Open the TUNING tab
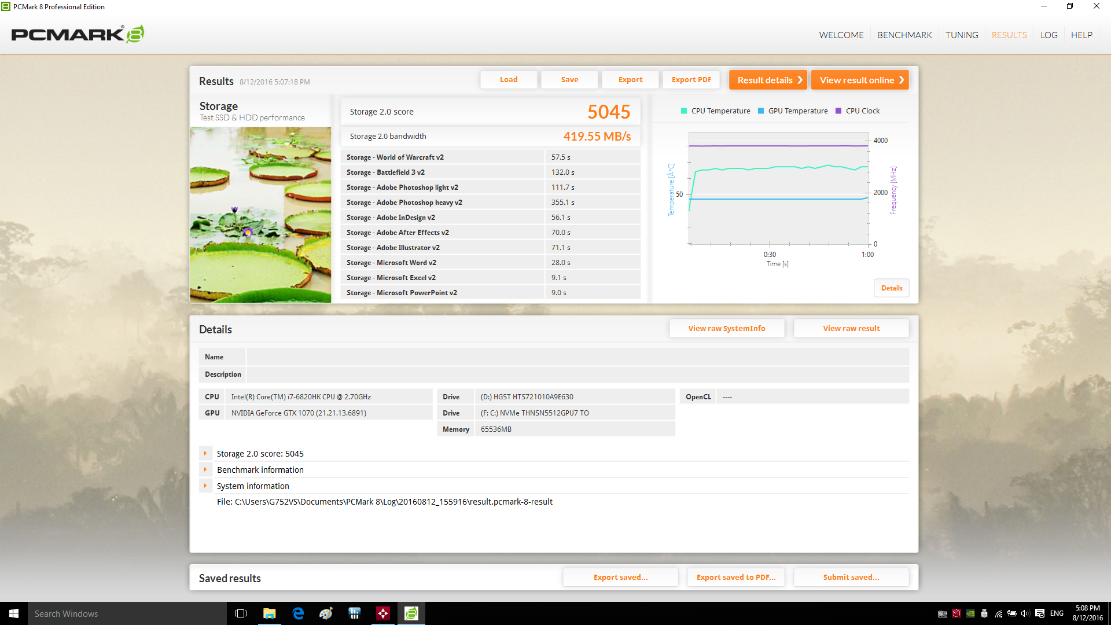This screenshot has height=625, width=1111. tap(962, 35)
